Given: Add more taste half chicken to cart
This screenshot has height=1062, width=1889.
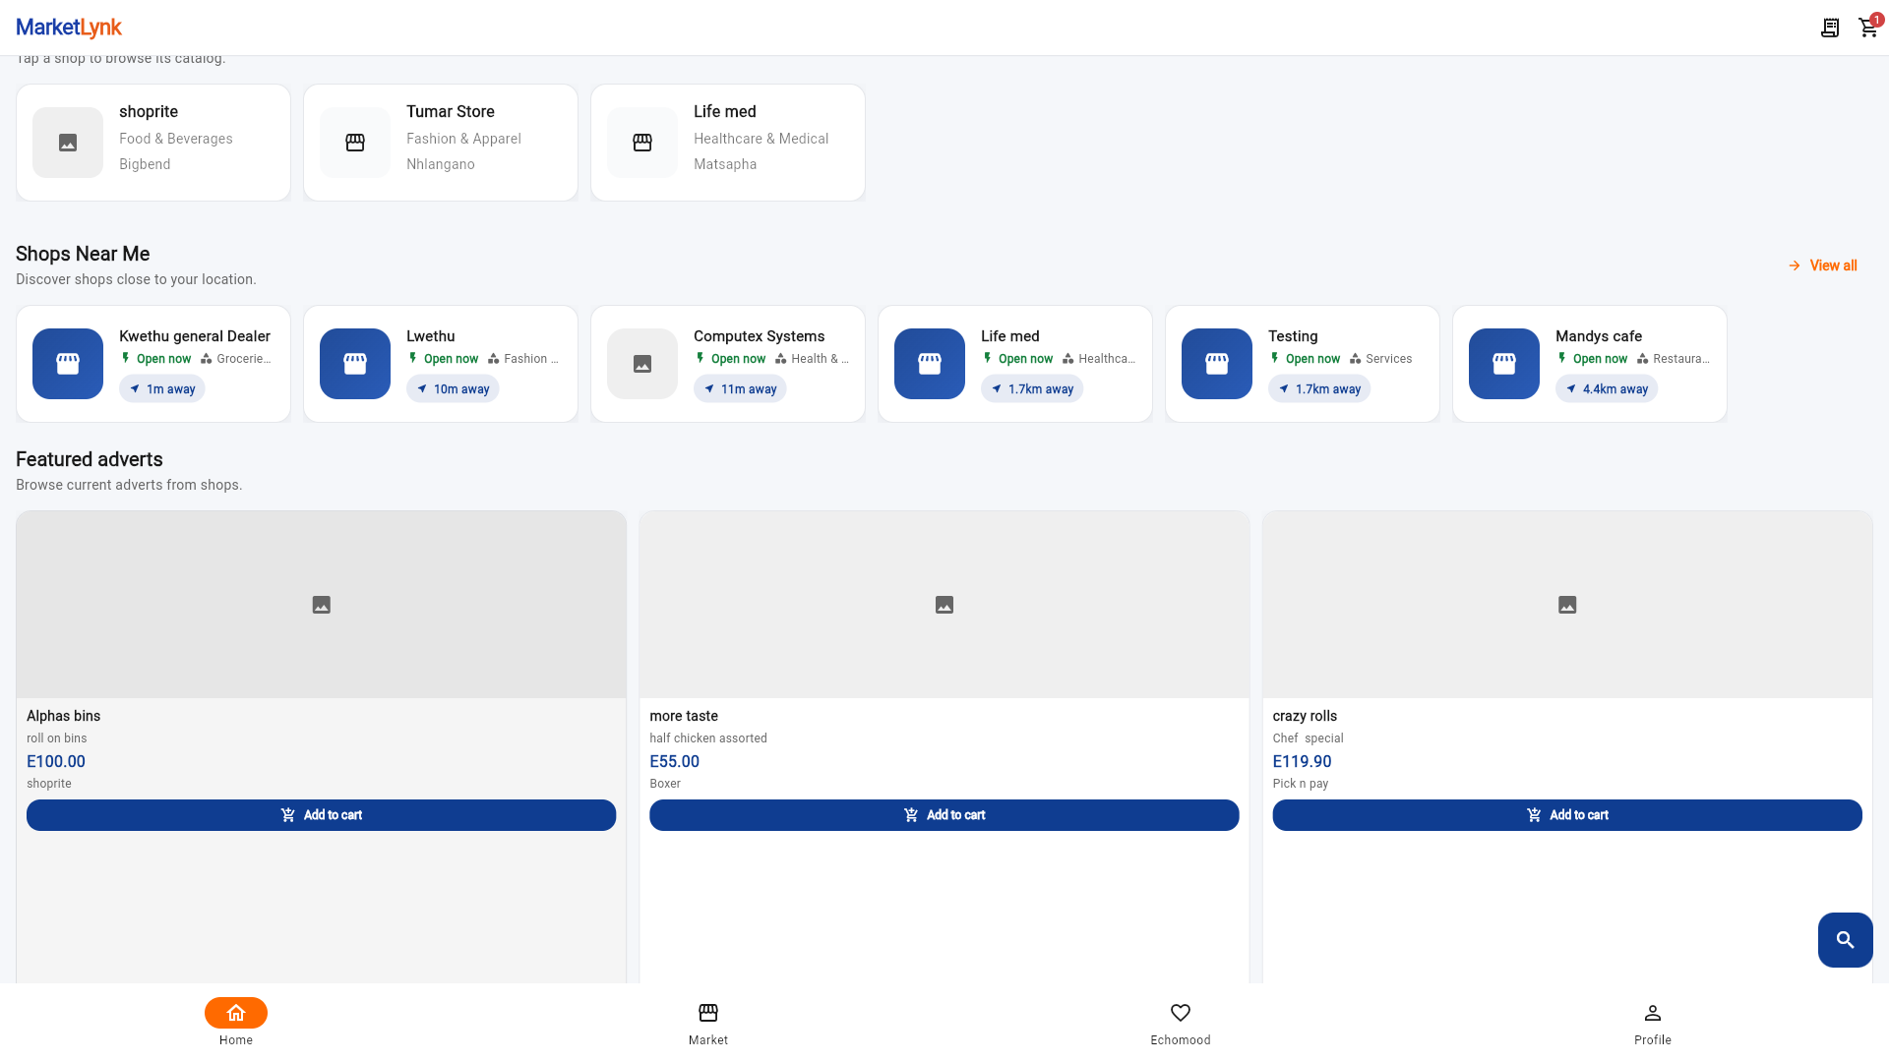Looking at the screenshot, I should [x=944, y=815].
